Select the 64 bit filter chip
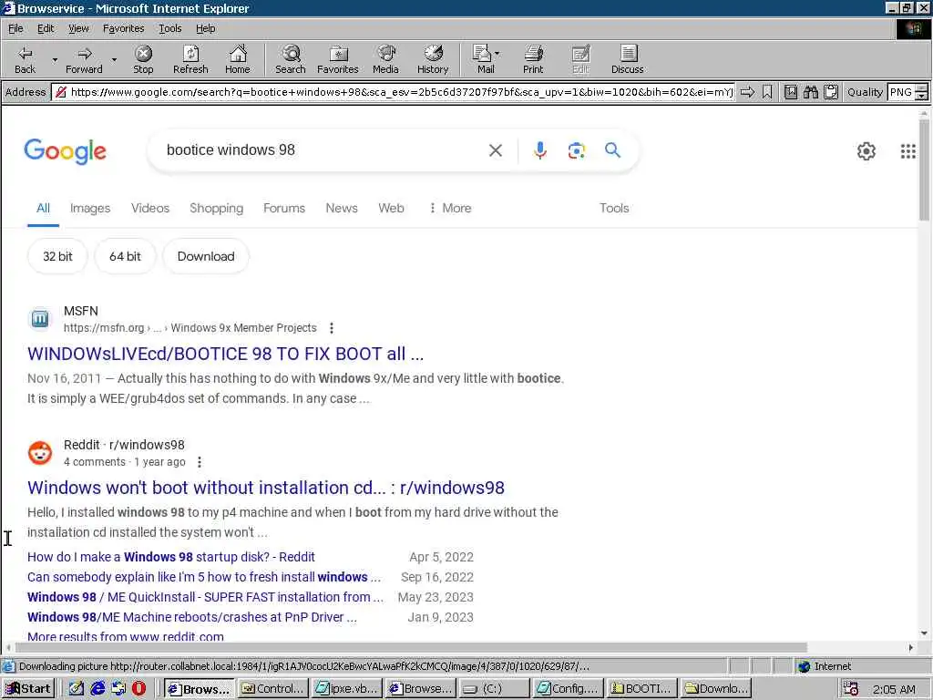Image resolution: width=933 pixels, height=700 pixels. click(x=125, y=256)
